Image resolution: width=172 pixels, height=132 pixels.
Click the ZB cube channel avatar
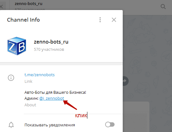click(17, 46)
